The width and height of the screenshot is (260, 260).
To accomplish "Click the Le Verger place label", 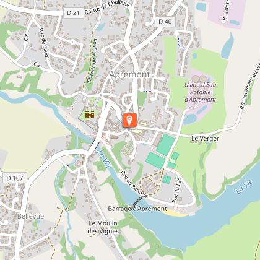I will click(205, 139).
